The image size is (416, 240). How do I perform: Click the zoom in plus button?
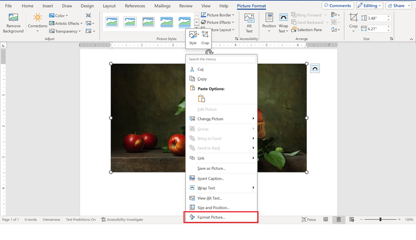[x=399, y=220]
